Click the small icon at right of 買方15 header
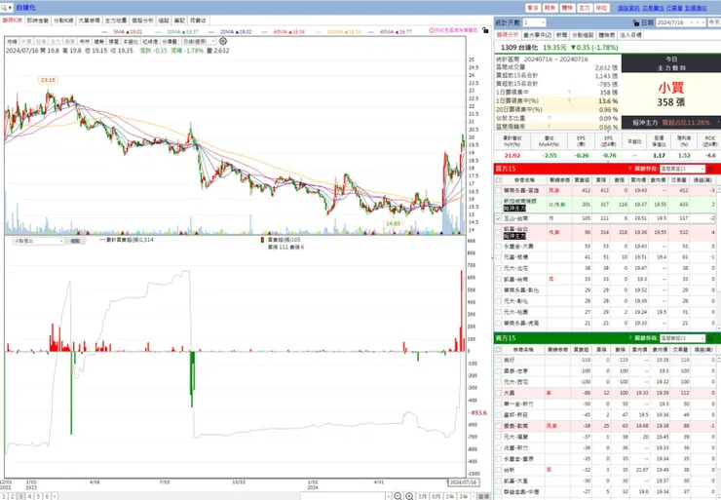 [710, 169]
